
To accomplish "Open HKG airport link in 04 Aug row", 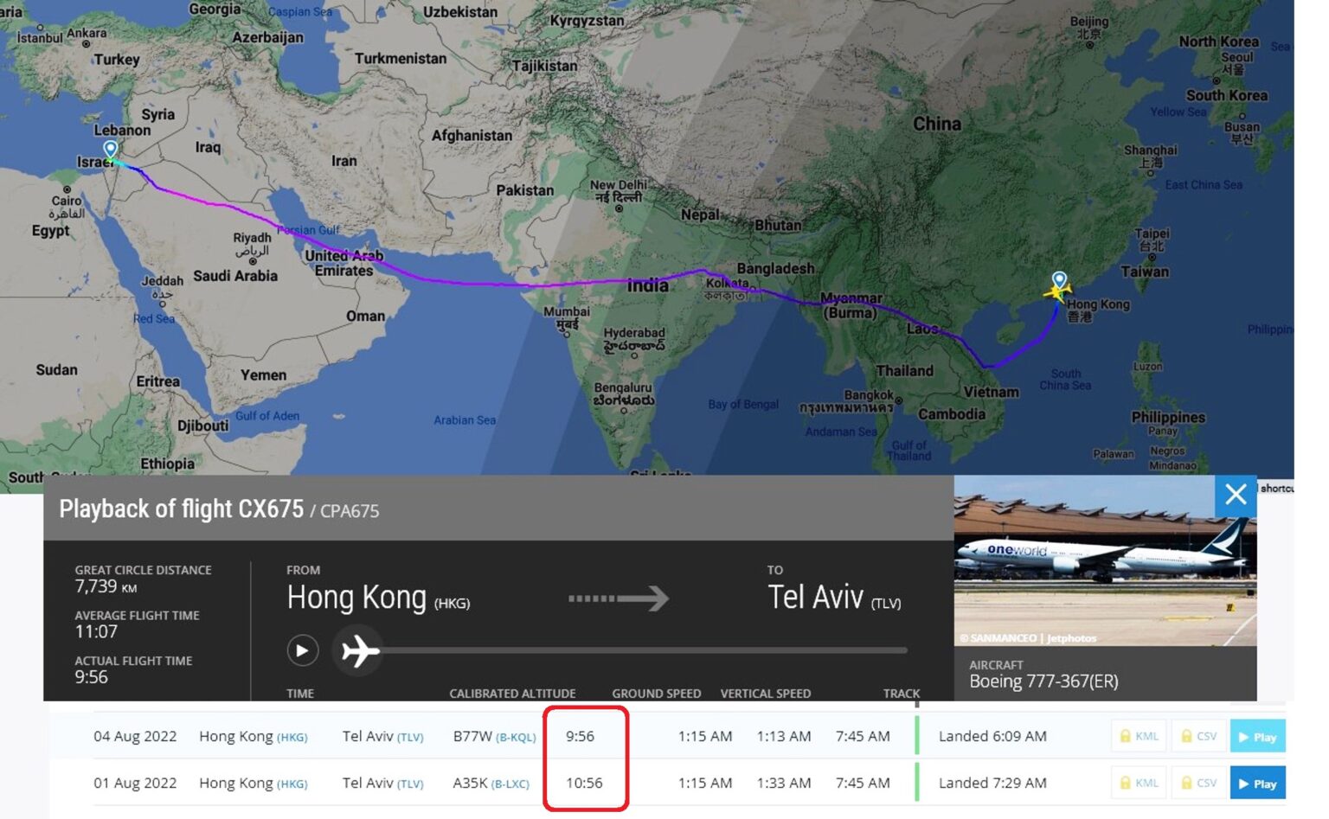I will click(x=292, y=738).
